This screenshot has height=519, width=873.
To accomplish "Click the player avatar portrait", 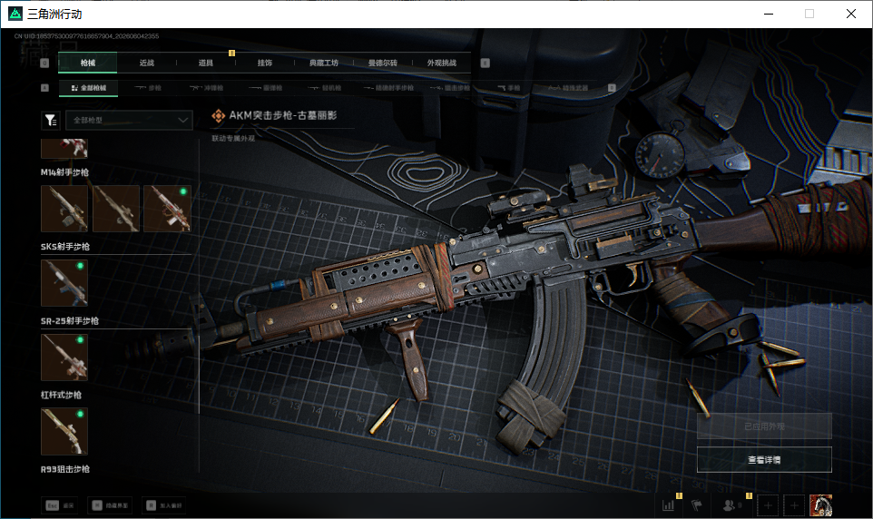I will point(820,505).
